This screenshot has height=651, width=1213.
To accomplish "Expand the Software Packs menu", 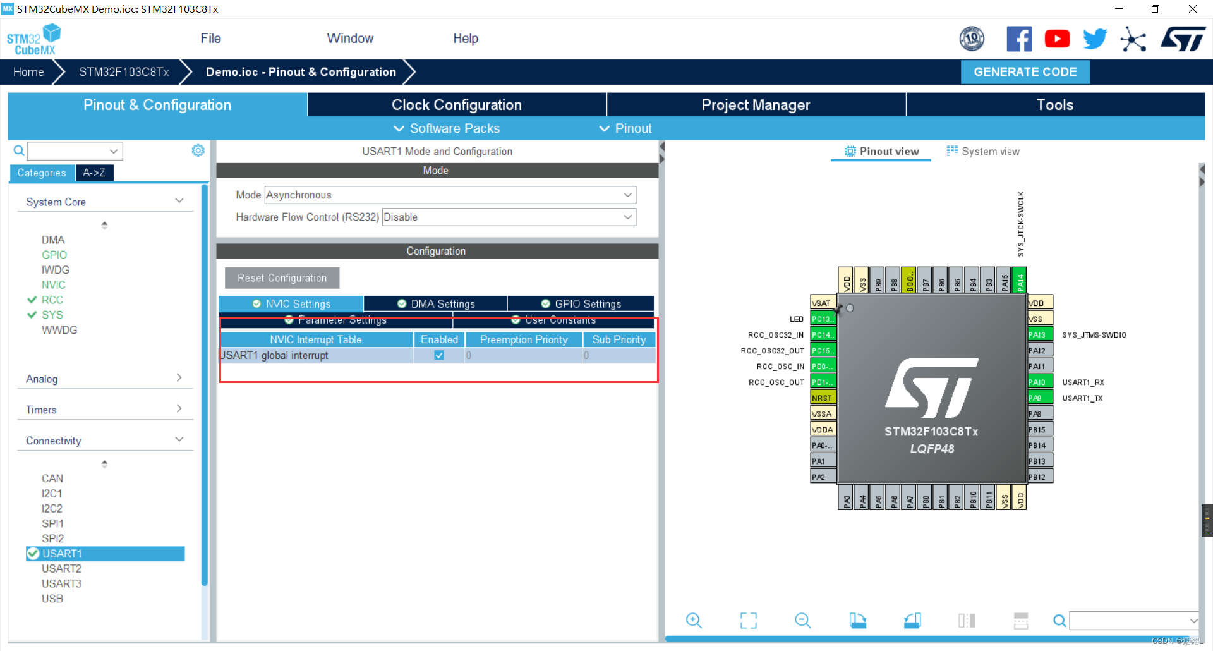I will [x=447, y=128].
